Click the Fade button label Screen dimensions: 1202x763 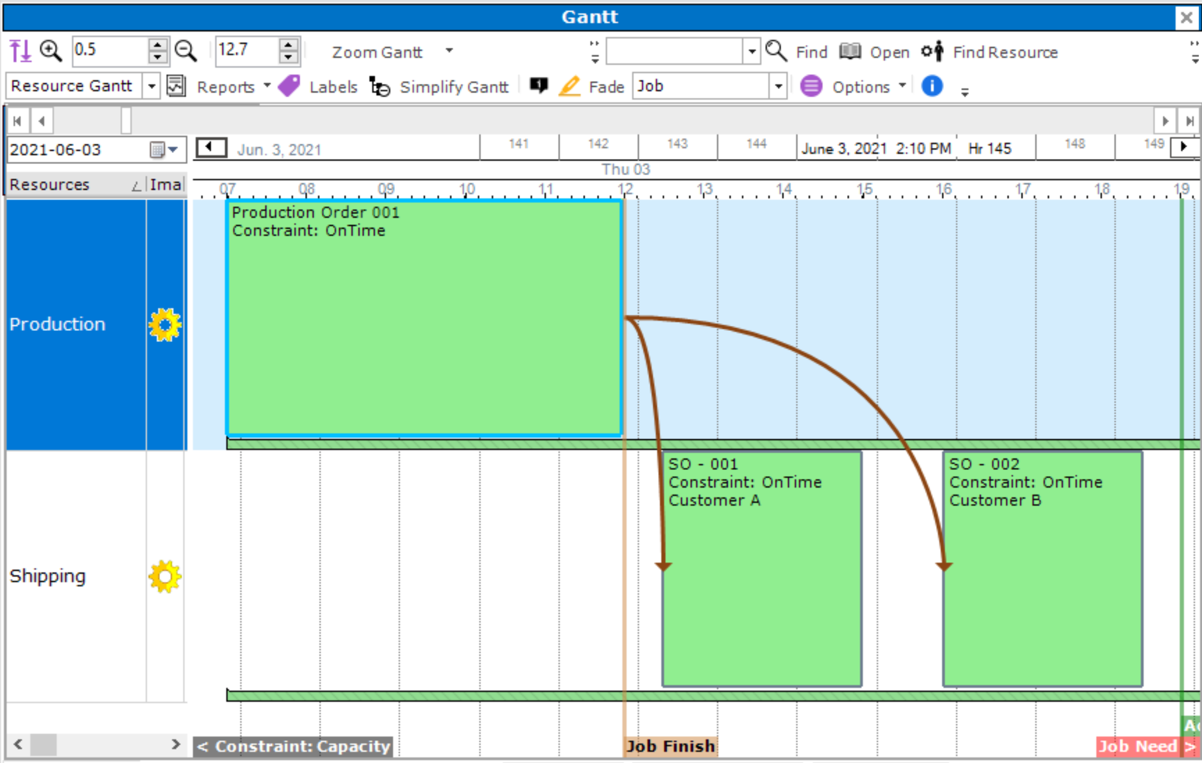point(606,87)
